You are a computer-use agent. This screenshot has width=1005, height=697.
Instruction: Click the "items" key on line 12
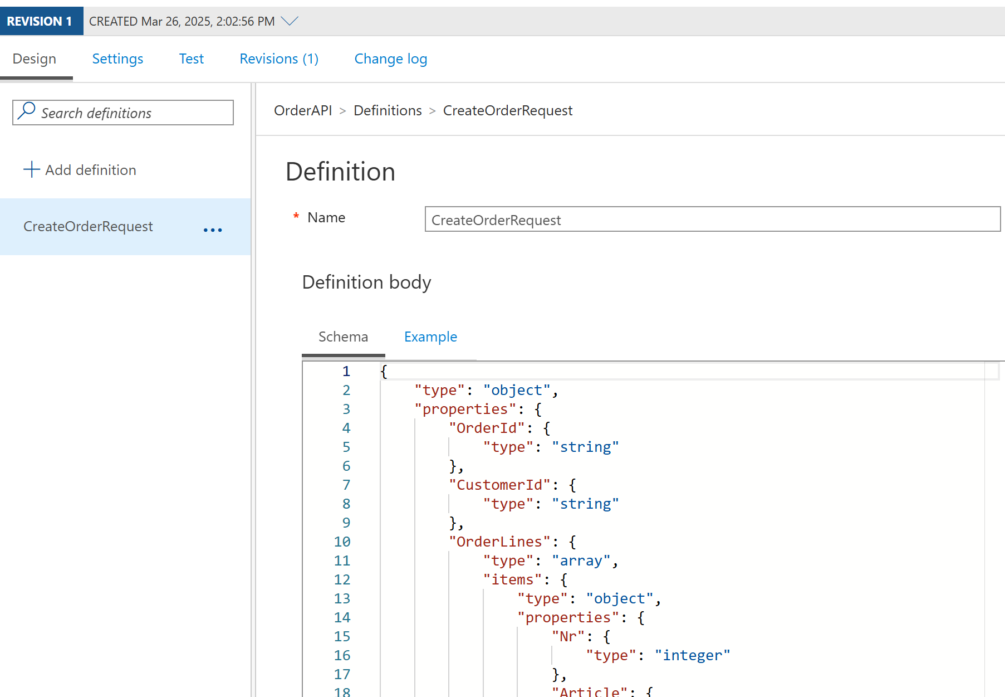tap(513, 579)
